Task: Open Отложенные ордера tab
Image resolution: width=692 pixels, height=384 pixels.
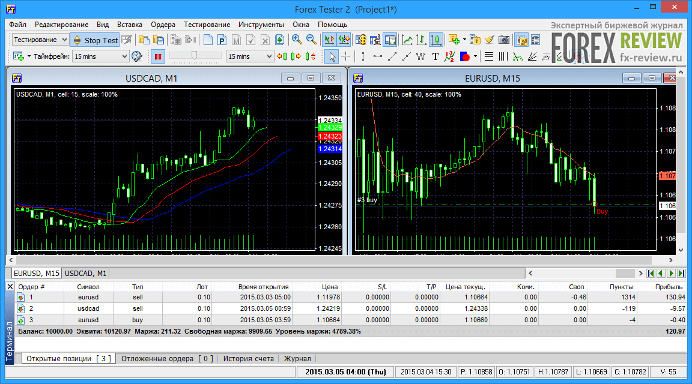Action: point(167,358)
